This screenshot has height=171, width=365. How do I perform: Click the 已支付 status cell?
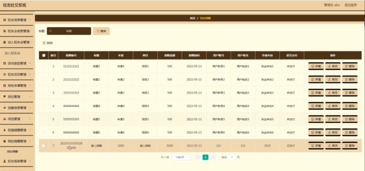(x=291, y=146)
